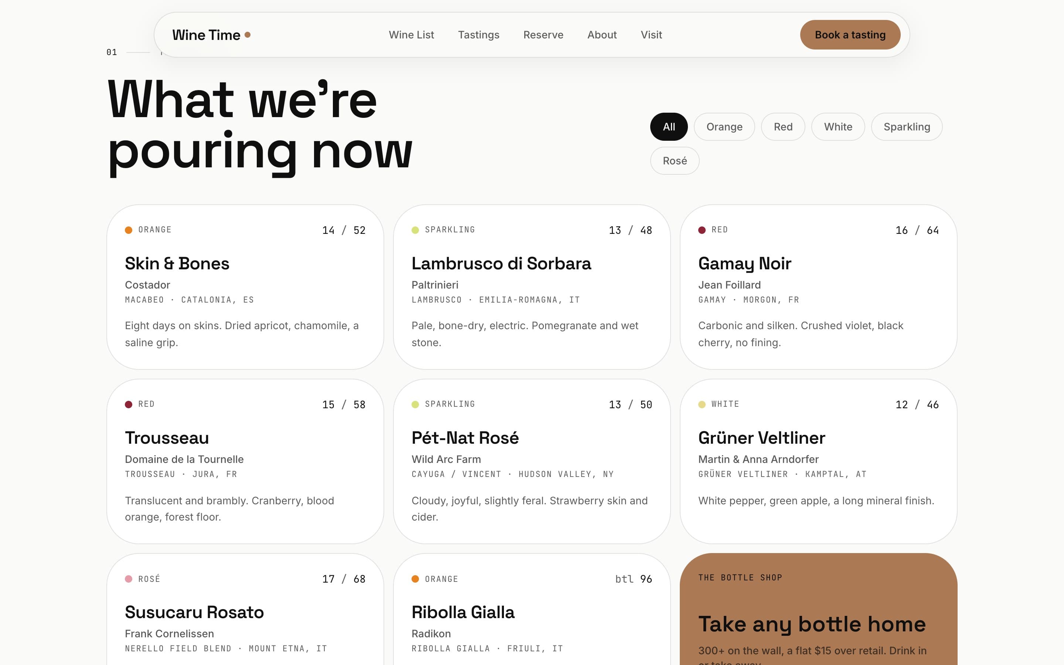Open the Trousseau wine card
Viewport: 1064px width, 665px height.
pyautogui.click(x=245, y=461)
